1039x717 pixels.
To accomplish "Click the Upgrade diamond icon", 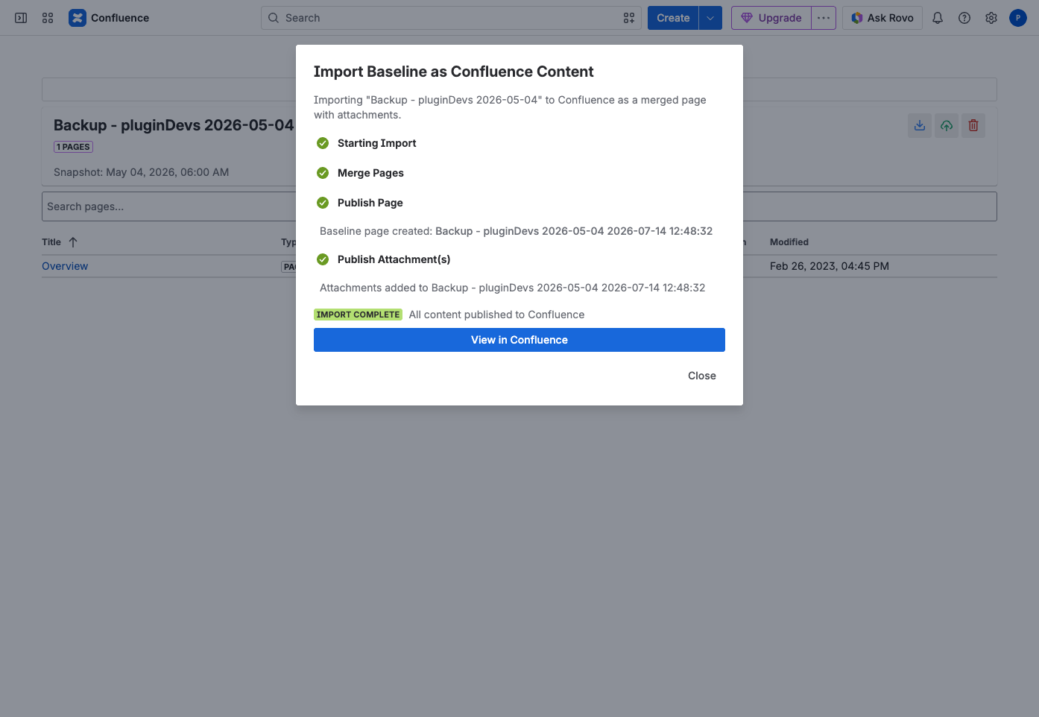I will coord(746,18).
